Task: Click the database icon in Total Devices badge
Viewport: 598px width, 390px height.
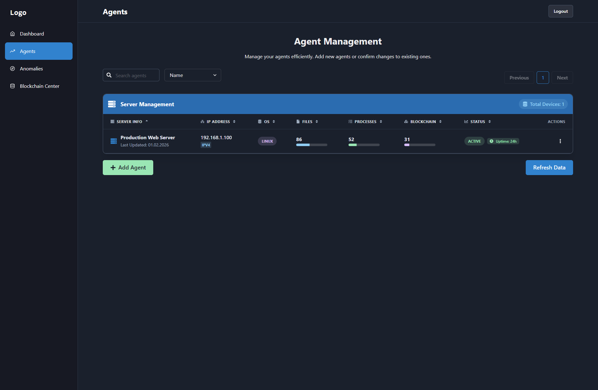Action: pos(525,104)
